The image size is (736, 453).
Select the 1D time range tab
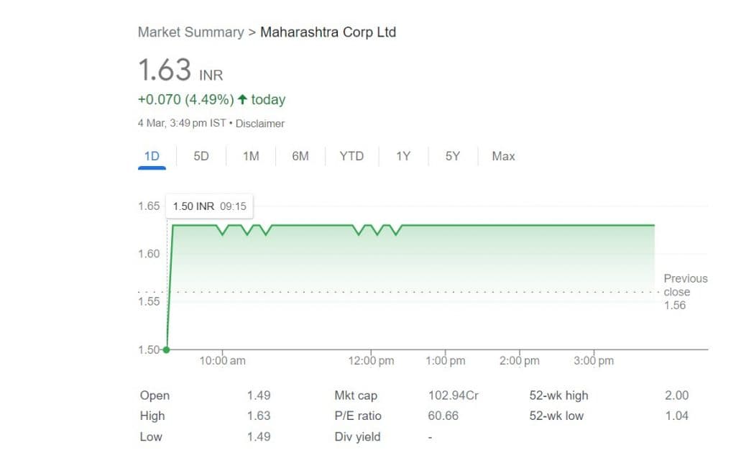coord(152,156)
